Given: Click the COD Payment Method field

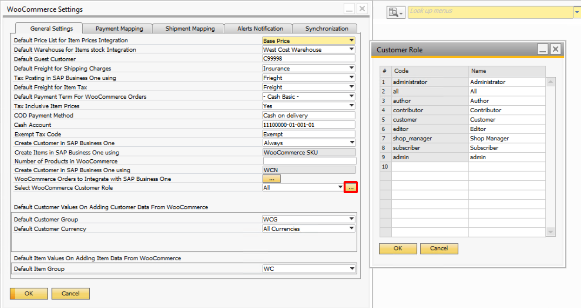Looking at the screenshot, I should [x=308, y=115].
